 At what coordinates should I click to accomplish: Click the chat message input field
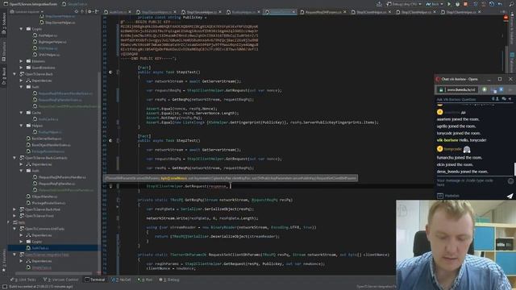click(471, 183)
